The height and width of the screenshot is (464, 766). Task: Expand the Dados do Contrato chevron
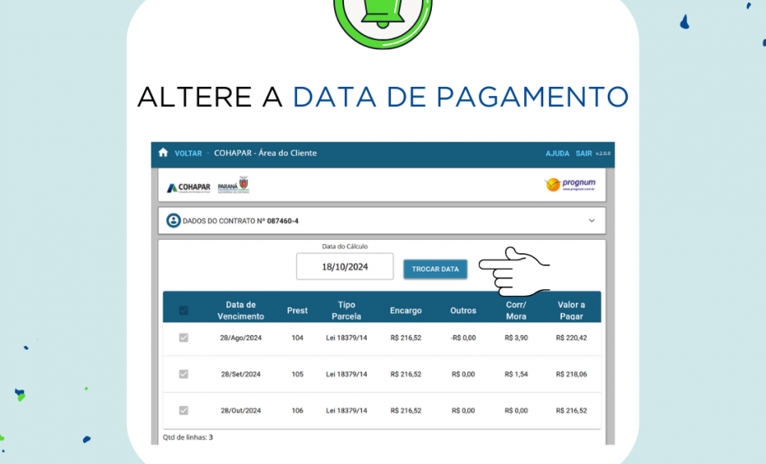click(x=592, y=221)
